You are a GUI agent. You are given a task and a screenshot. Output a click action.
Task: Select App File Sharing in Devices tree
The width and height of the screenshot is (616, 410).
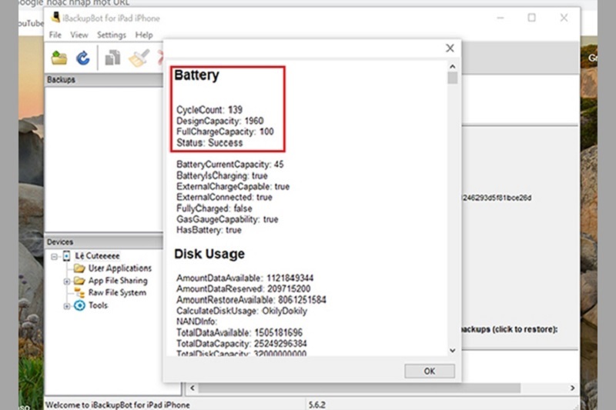point(117,281)
